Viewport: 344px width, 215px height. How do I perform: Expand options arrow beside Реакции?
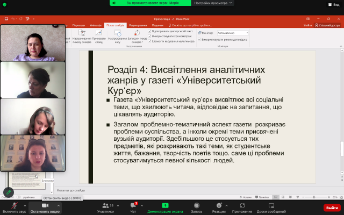tap(226, 206)
